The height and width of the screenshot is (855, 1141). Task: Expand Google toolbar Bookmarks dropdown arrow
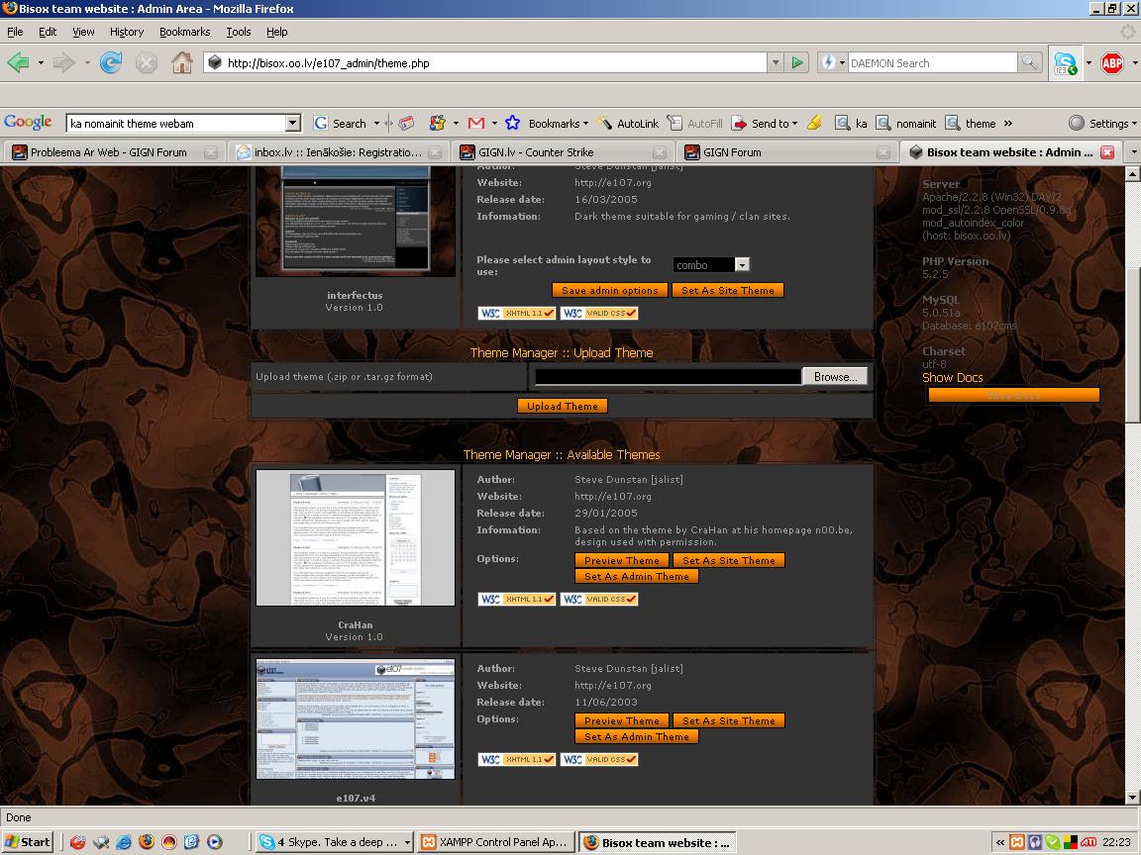[x=585, y=124]
